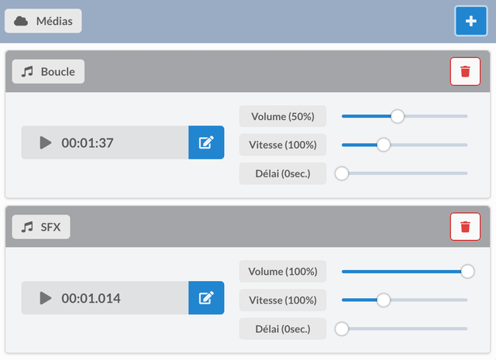Edit the Boucle audio file
Viewport: 496px width, 360px height.
tap(206, 142)
